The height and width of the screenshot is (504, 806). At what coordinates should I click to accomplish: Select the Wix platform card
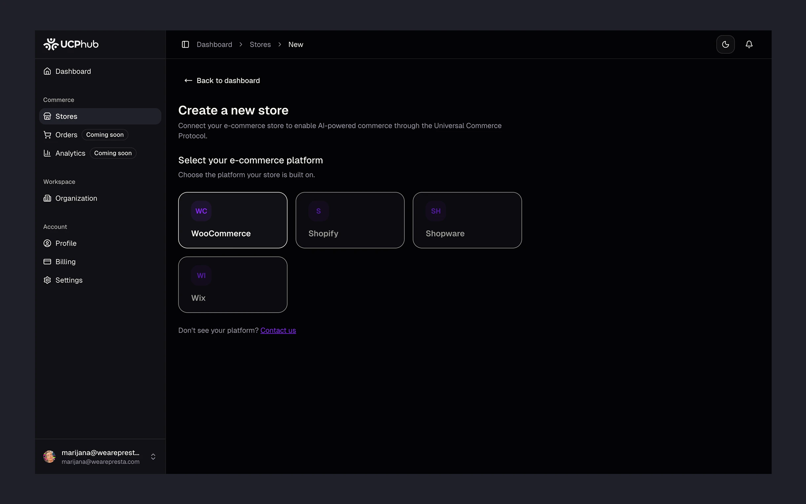point(233,285)
